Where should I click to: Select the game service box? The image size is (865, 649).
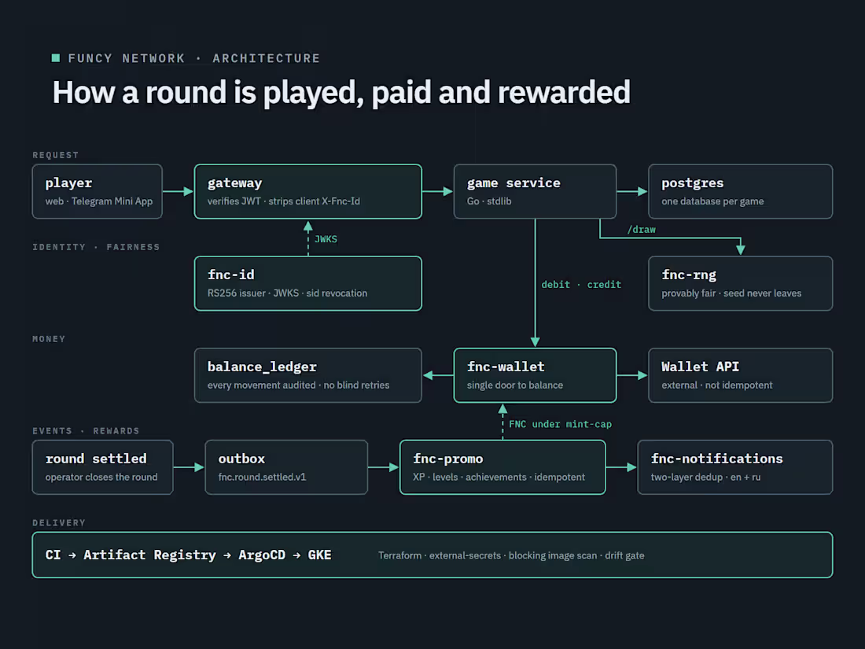coord(535,191)
